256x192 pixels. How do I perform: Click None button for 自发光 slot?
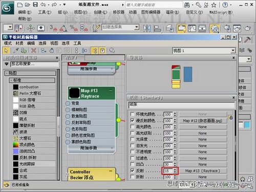click(203, 146)
